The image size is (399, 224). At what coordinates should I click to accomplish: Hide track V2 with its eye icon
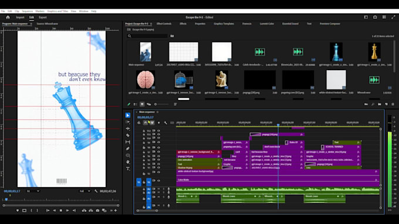click(x=159, y=173)
